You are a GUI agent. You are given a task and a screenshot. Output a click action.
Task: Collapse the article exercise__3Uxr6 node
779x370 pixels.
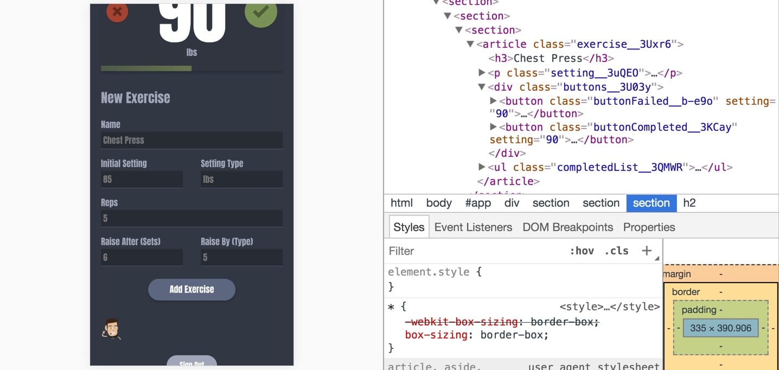470,44
